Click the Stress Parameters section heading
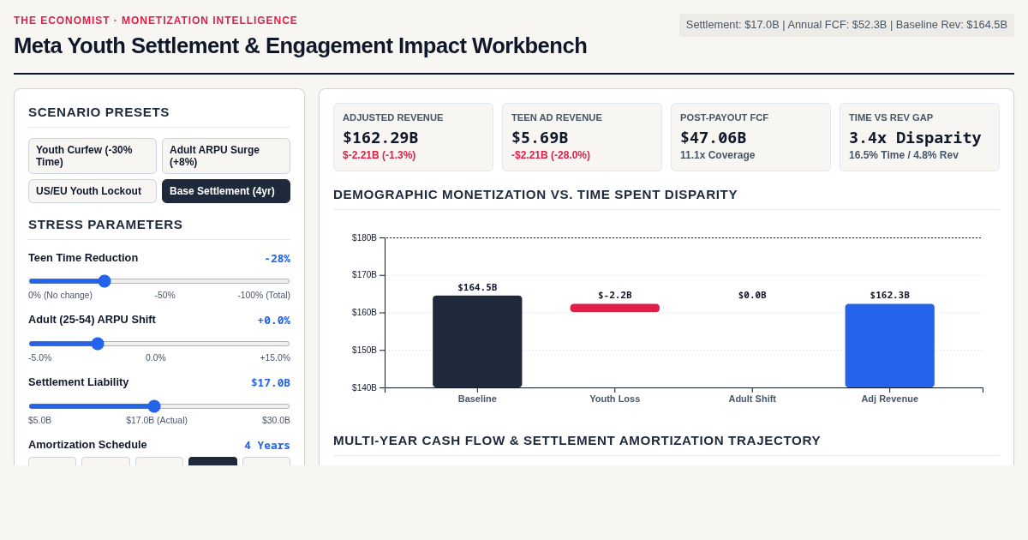Viewport: 1028px width, 540px height. pyautogui.click(x=105, y=224)
